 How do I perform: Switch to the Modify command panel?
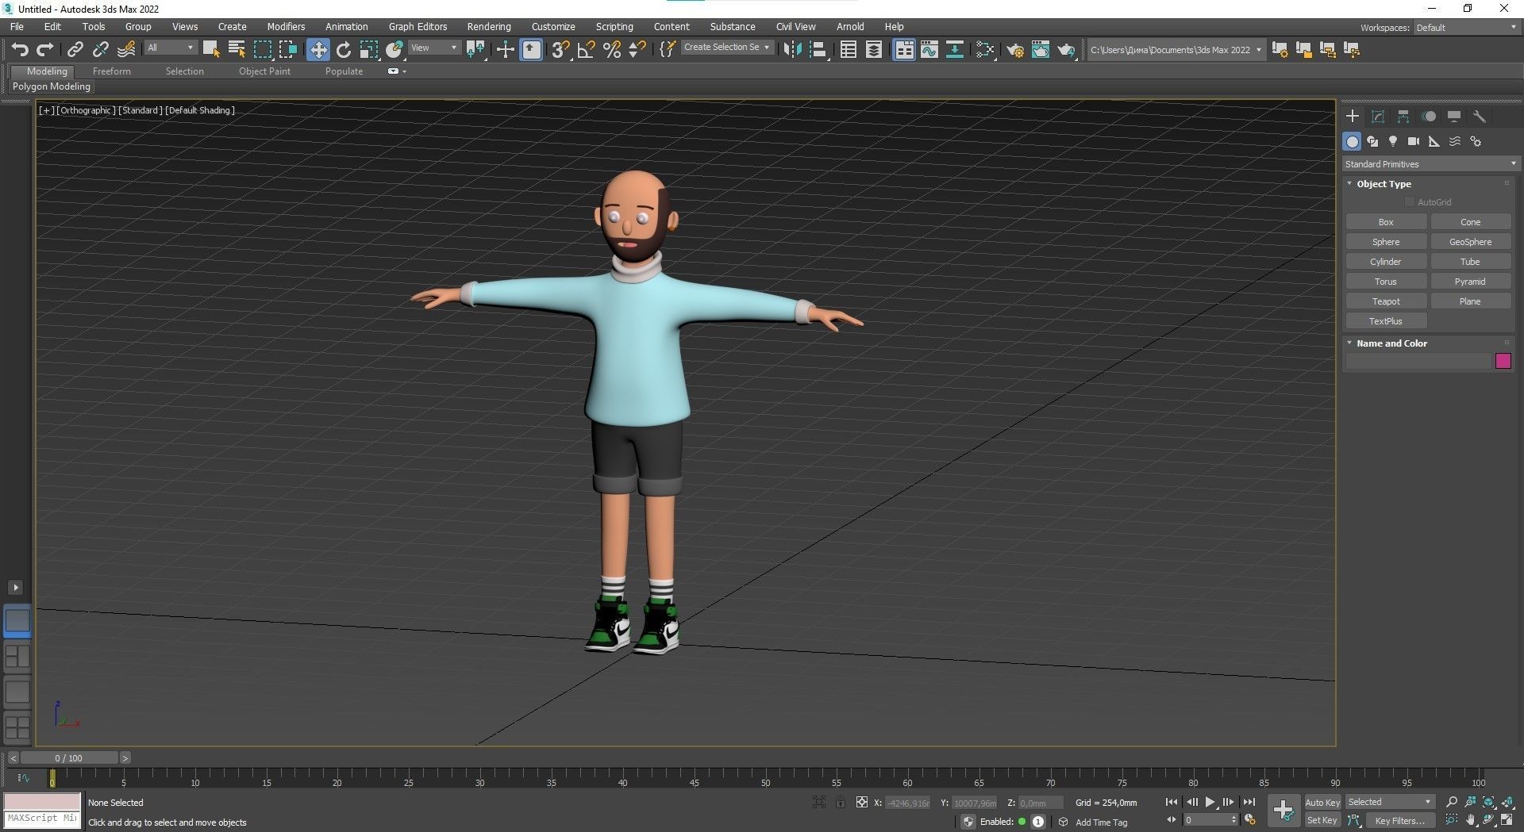[x=1378, y=116]
